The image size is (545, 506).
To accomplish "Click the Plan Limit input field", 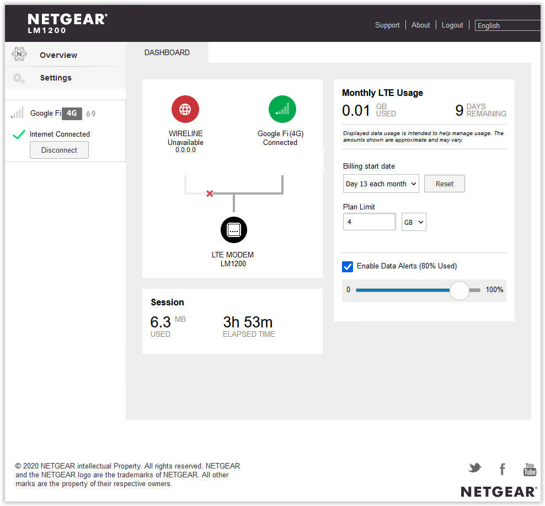I will pyautogui.click(x=369, y=222).
